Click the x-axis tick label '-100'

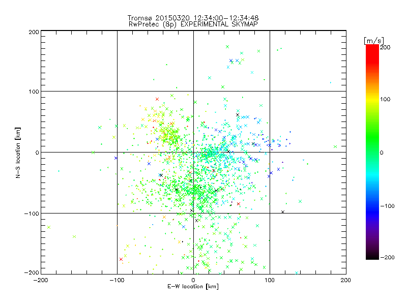click(x=117, y=280)
